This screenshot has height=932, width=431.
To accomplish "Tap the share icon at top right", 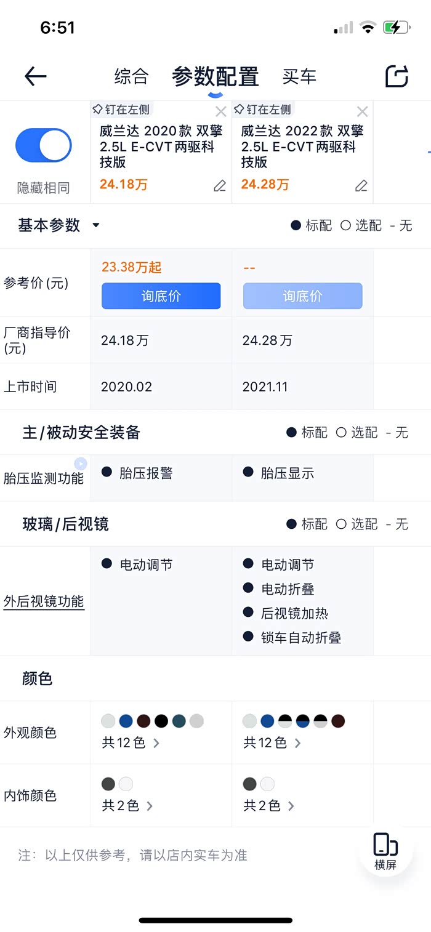I will click(397, 76).
